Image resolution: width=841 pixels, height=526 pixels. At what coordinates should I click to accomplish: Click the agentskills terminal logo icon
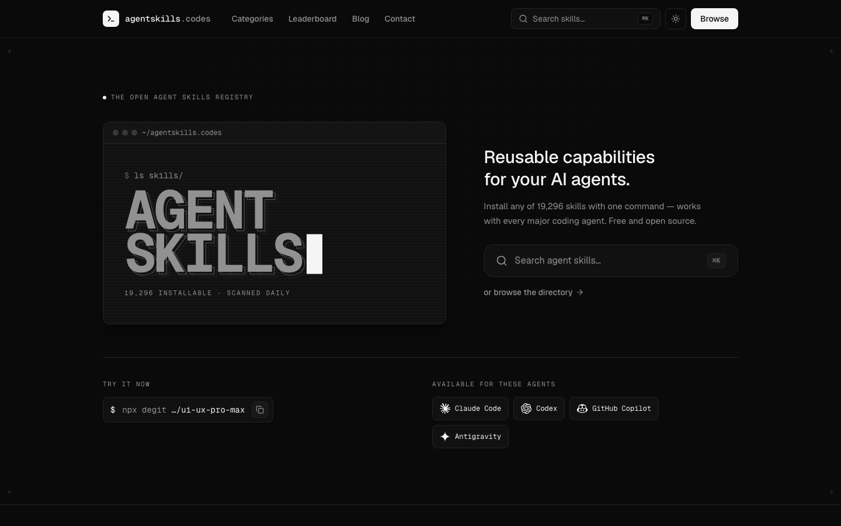coord(111,19)
